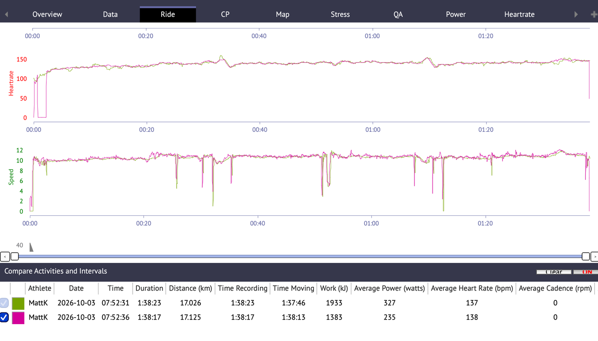
Task: Sort by the Athlete column header
Action: 40,288
